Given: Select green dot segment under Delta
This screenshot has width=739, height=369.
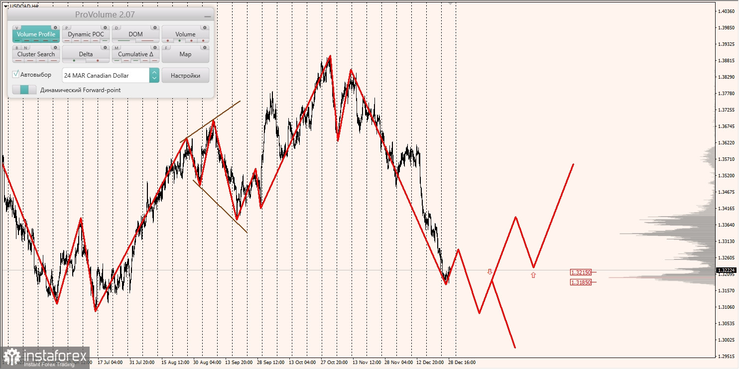Looking at the screenshot, I should (74, 60).
